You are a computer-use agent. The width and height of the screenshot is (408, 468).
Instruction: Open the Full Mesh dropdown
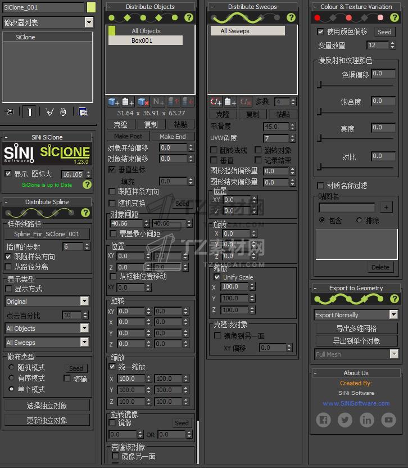(394, 354)
